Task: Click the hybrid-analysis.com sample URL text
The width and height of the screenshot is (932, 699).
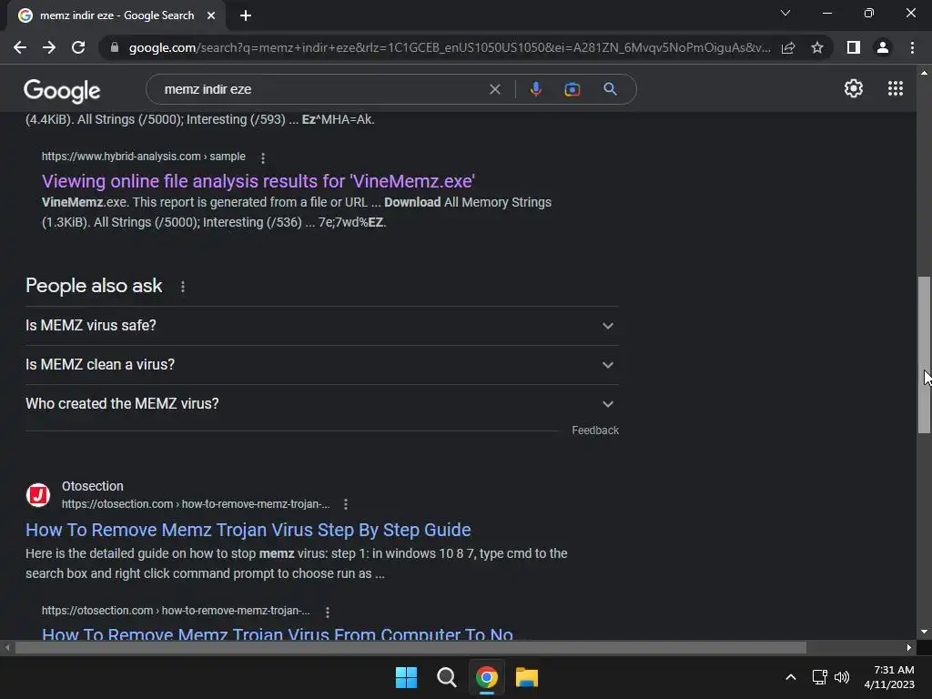Action: (143, 157)
